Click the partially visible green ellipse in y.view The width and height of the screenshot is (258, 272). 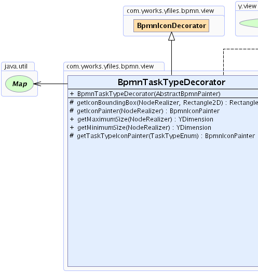[249, 23]
